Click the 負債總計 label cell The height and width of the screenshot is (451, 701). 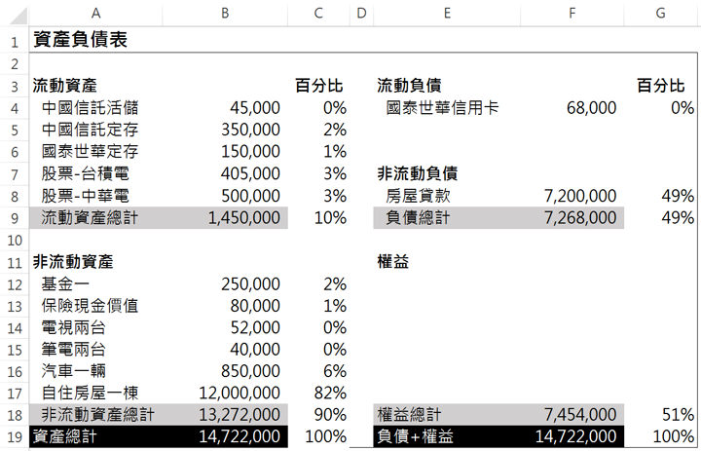pos(447,218)
